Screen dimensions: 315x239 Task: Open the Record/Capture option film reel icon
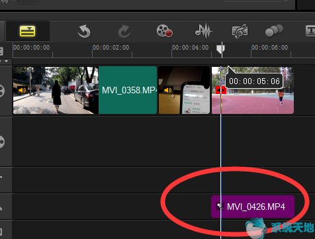pyautogui.click(x=165, y=30)
